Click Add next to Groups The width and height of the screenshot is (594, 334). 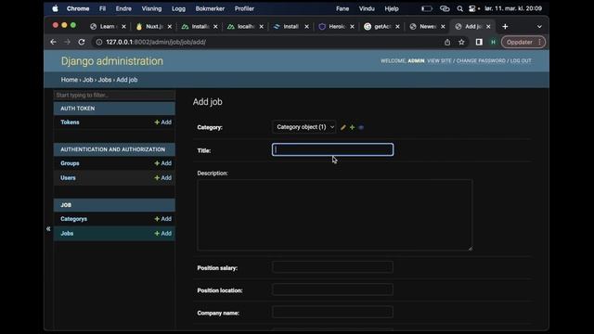click(163, 163)
